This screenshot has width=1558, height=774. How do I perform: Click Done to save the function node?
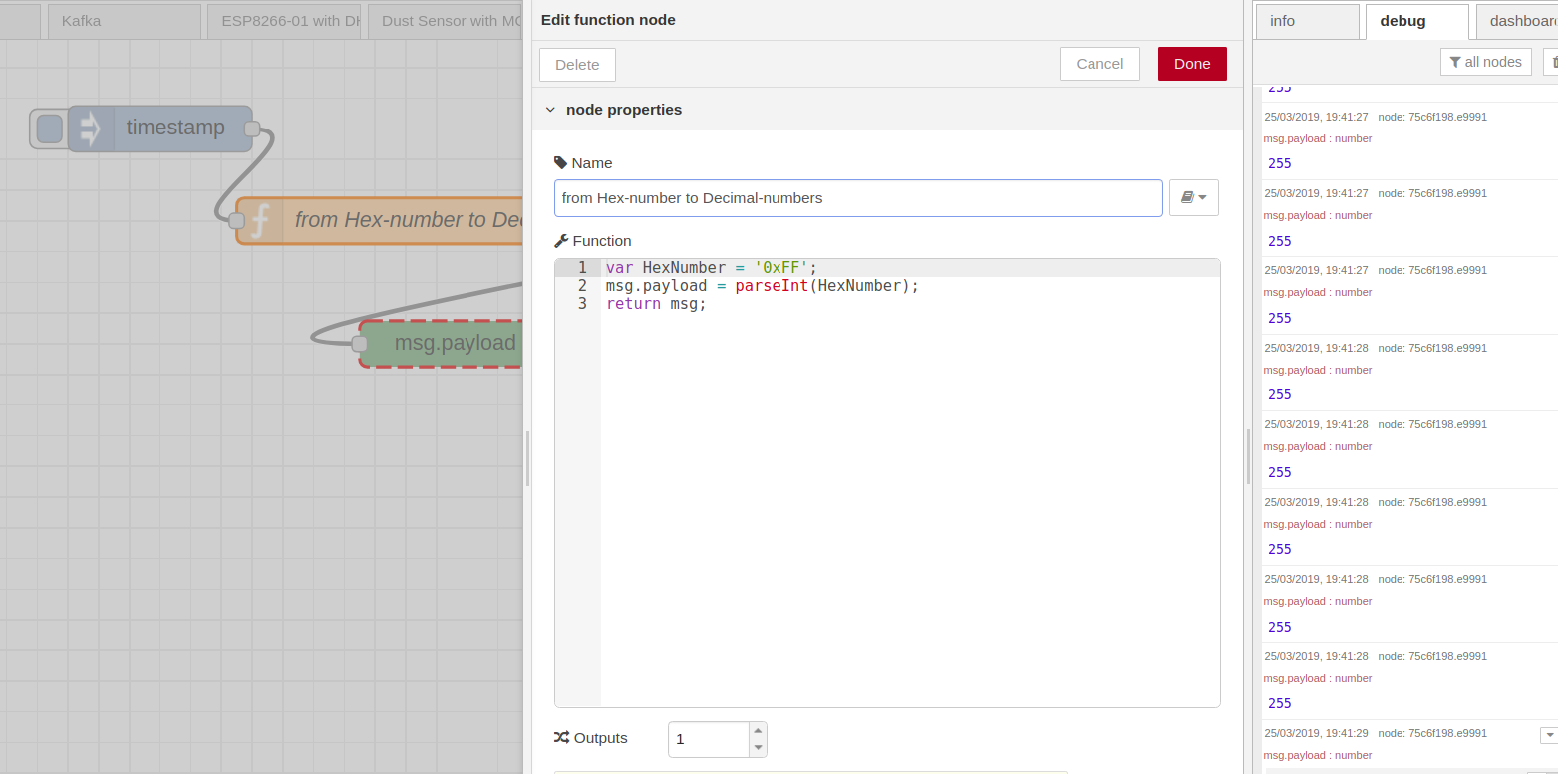click(x=1192, y=63)
